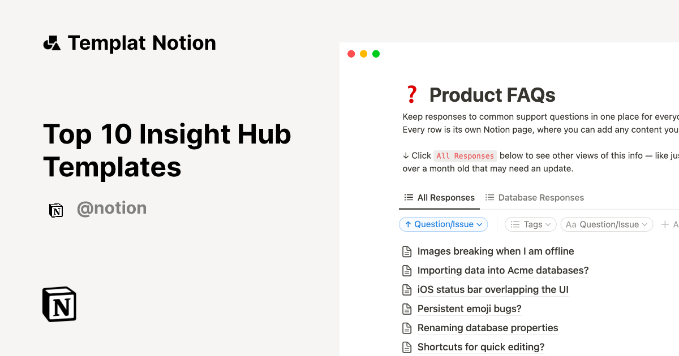The height and width of the screenshot is (356, 679).
Task: Click the page icon next to Persistent emoji bugs
Action: point(407,309)
